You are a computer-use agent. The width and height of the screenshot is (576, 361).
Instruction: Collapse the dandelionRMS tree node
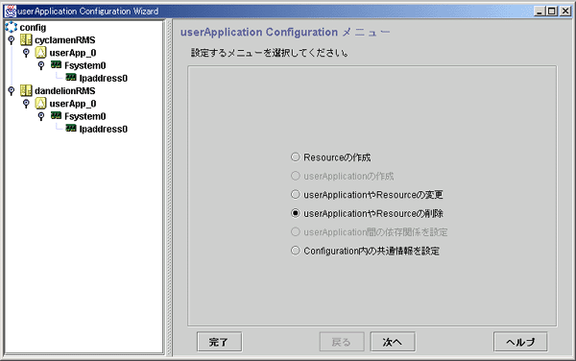[x=12, y=90]
